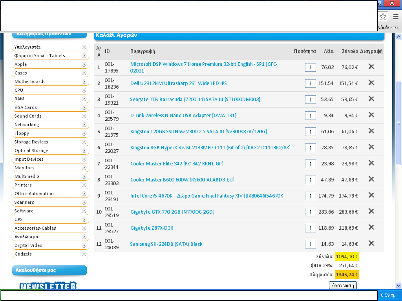Open the browser hamburger menu
This screenshot has width=402, height=301.
396,16
